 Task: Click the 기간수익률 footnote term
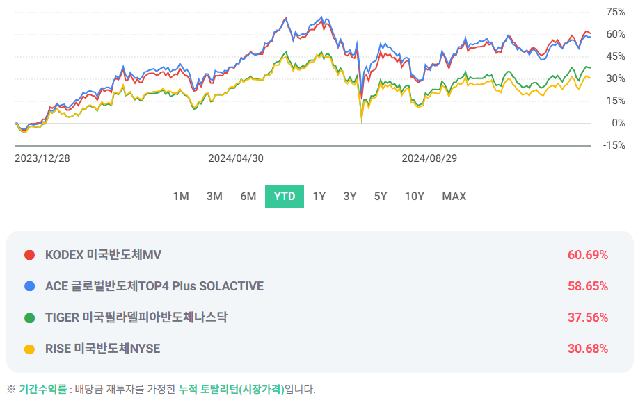pos(42,389)
